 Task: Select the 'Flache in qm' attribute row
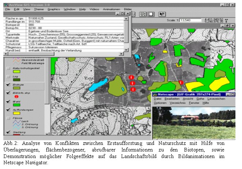(x=64, y=18)
